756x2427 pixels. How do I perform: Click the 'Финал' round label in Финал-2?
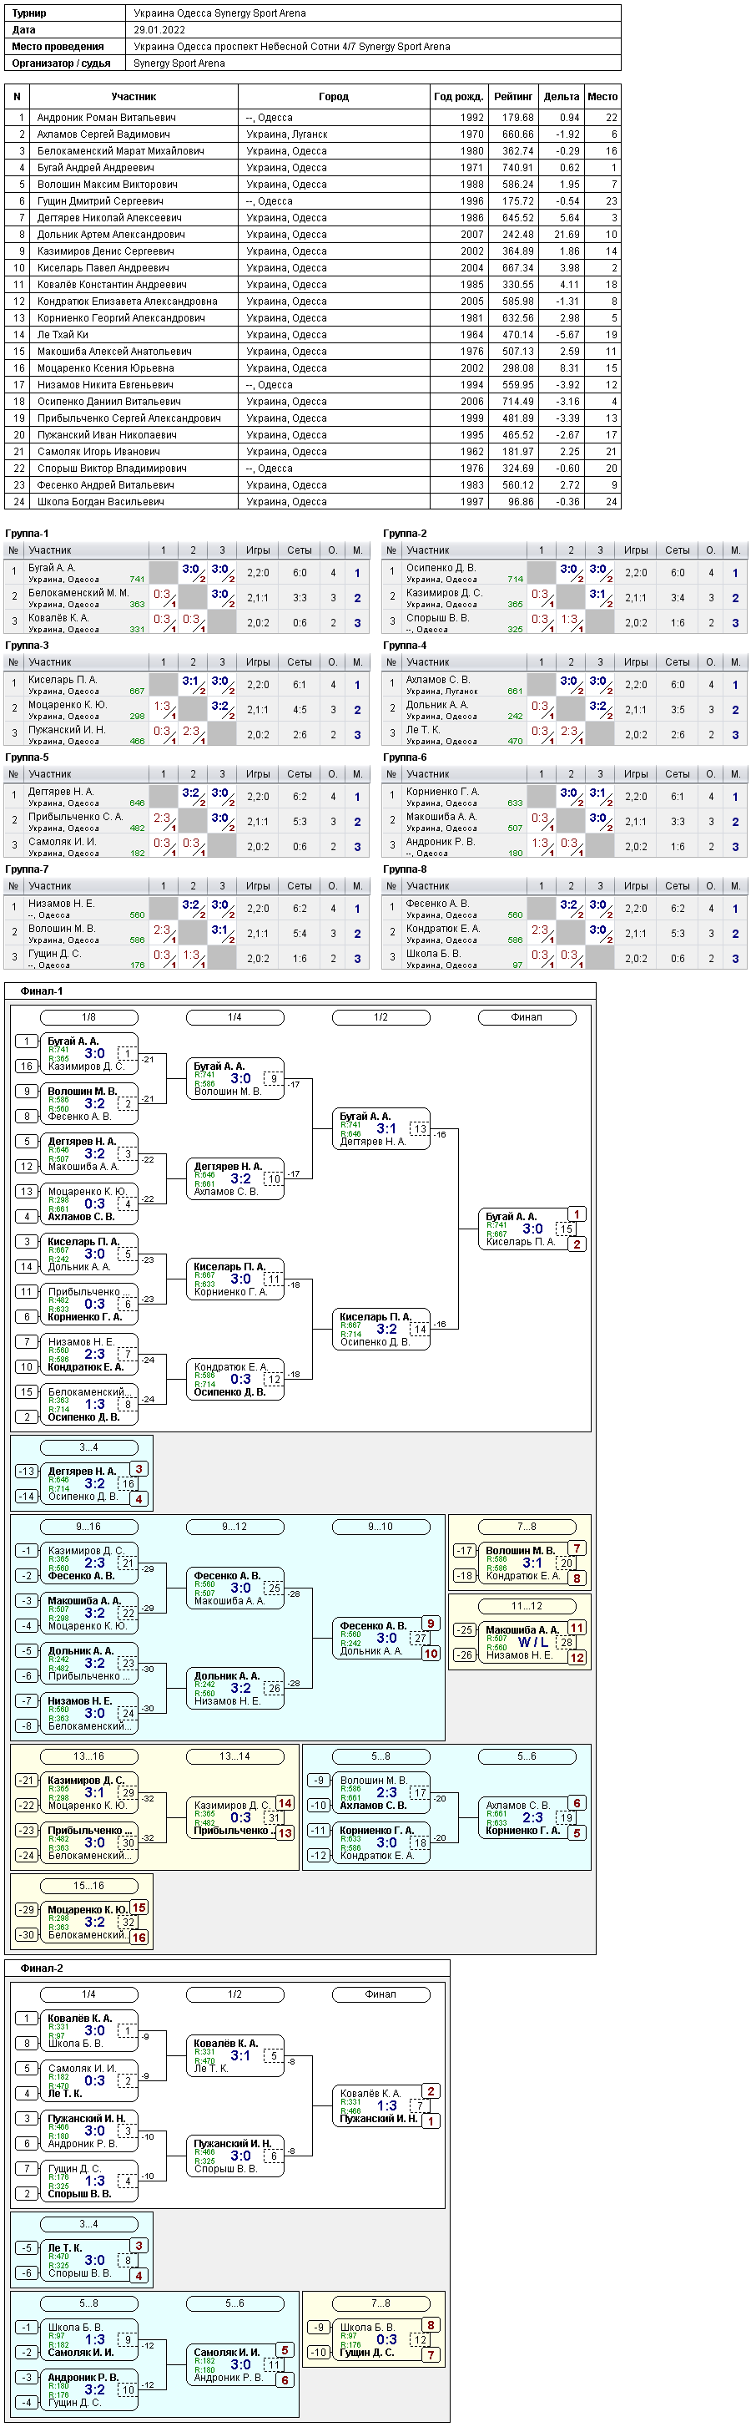click(381, 1995)
